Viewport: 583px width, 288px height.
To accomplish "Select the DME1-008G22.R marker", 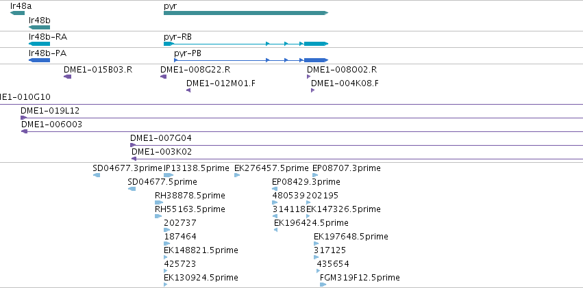I will pos(164,77).
